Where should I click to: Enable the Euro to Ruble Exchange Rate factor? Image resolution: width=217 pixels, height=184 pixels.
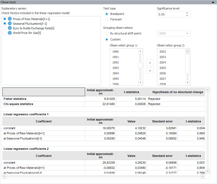coord(5,28)
